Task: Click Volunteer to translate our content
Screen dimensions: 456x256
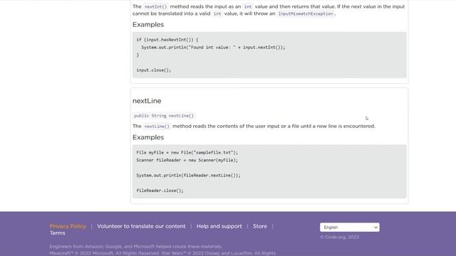Action: click(141, 226)
